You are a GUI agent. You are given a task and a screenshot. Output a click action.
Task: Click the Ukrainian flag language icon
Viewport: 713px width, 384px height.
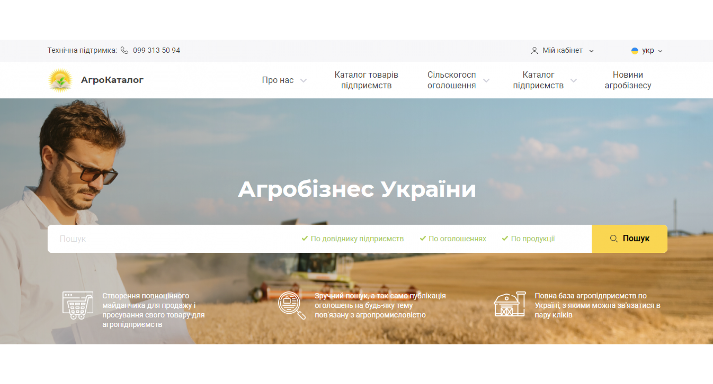coord(634,51)
